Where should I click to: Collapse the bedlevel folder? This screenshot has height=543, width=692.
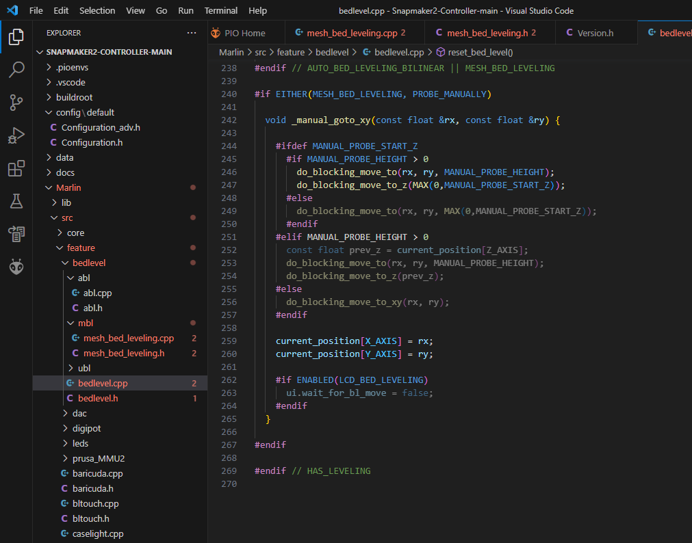120,263
